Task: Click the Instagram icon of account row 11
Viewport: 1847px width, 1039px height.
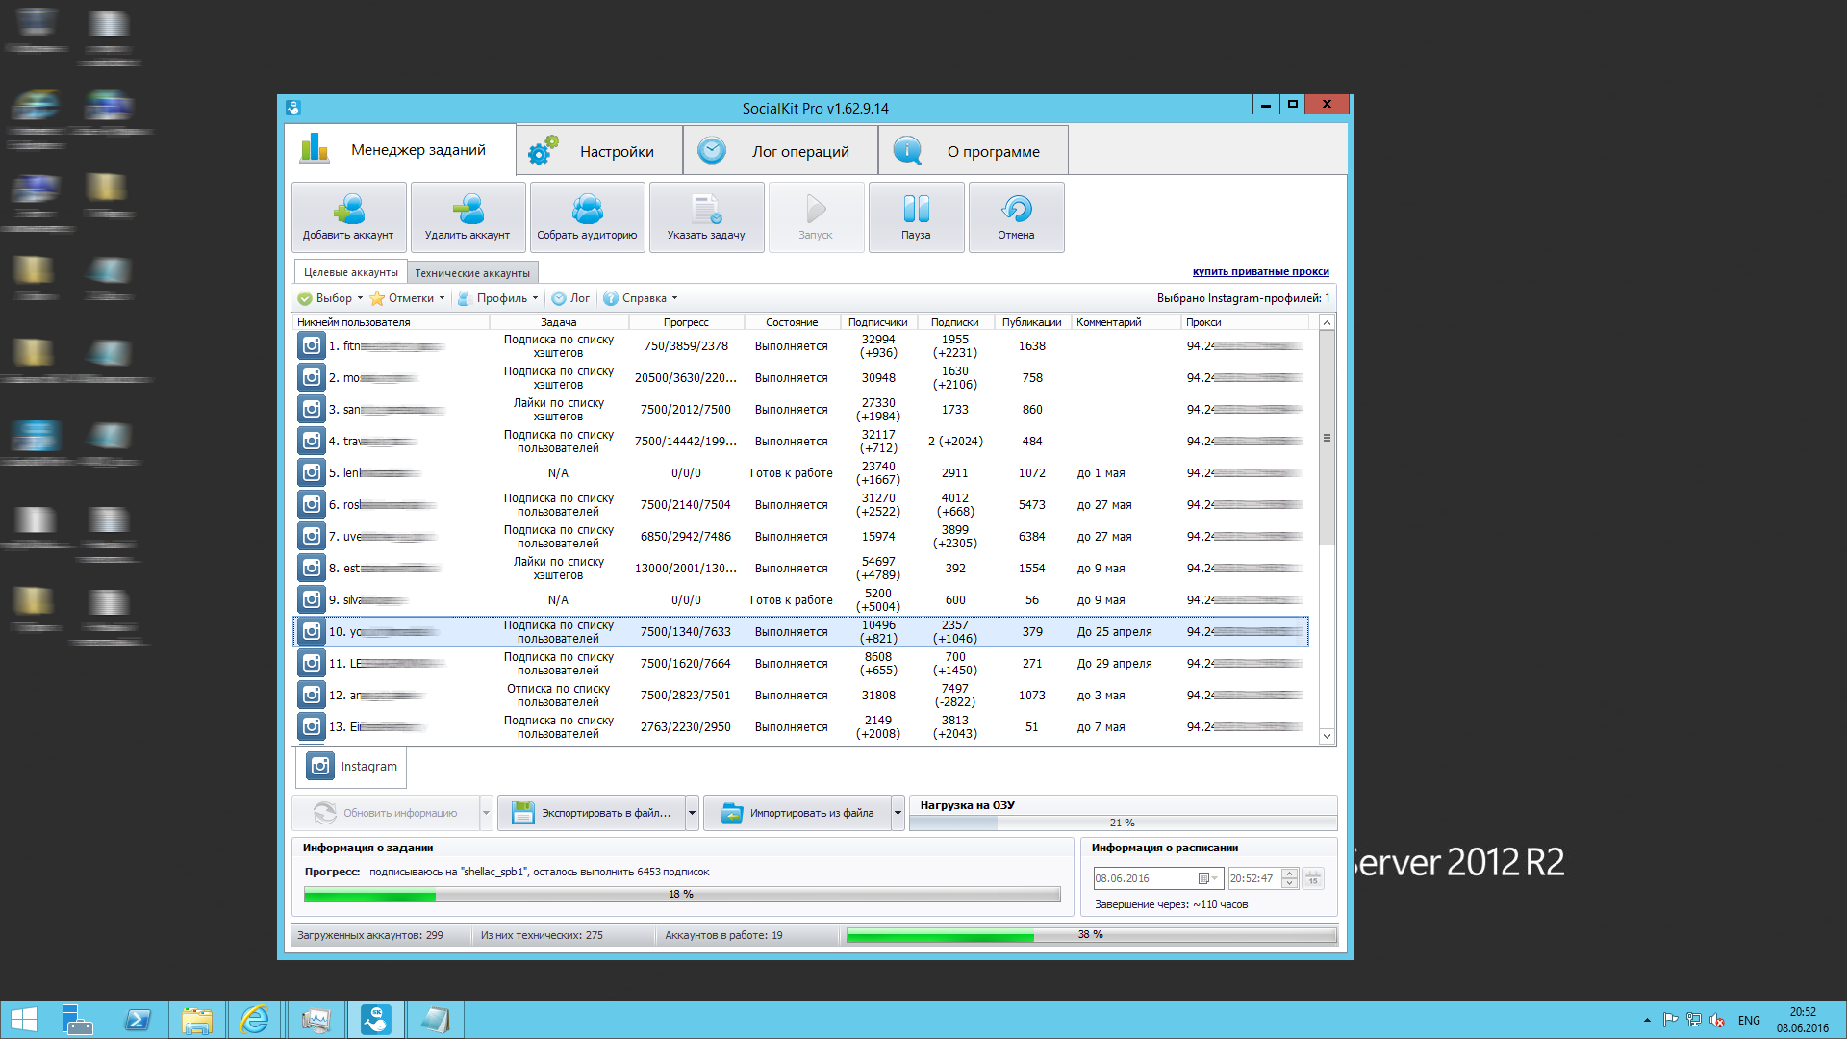Action: pyautogui.click(x=311, y=663)
